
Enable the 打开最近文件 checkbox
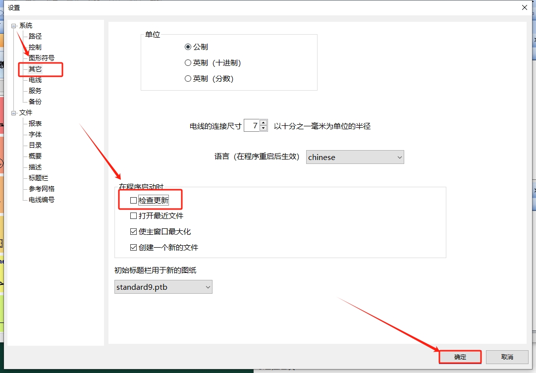[x=134, y=216]
